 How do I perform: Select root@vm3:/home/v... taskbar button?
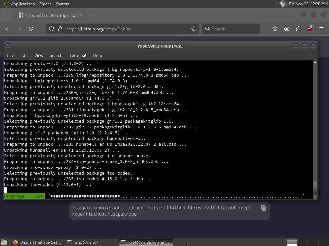click(x=146, y=242)
